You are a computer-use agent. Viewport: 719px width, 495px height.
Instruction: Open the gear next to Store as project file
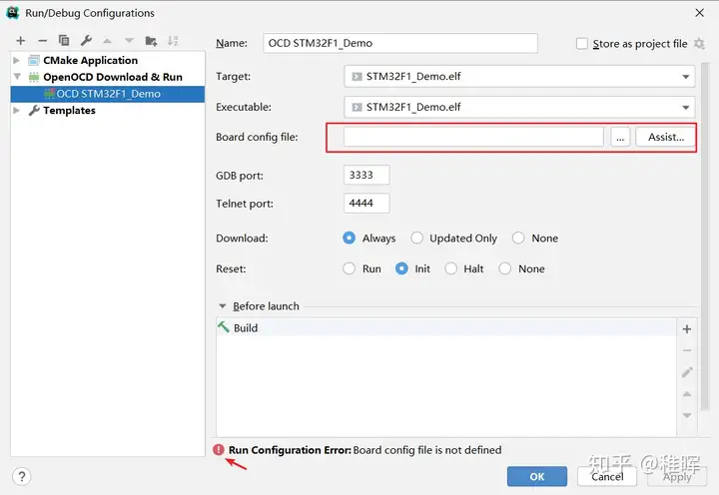(x=699, y=44)
